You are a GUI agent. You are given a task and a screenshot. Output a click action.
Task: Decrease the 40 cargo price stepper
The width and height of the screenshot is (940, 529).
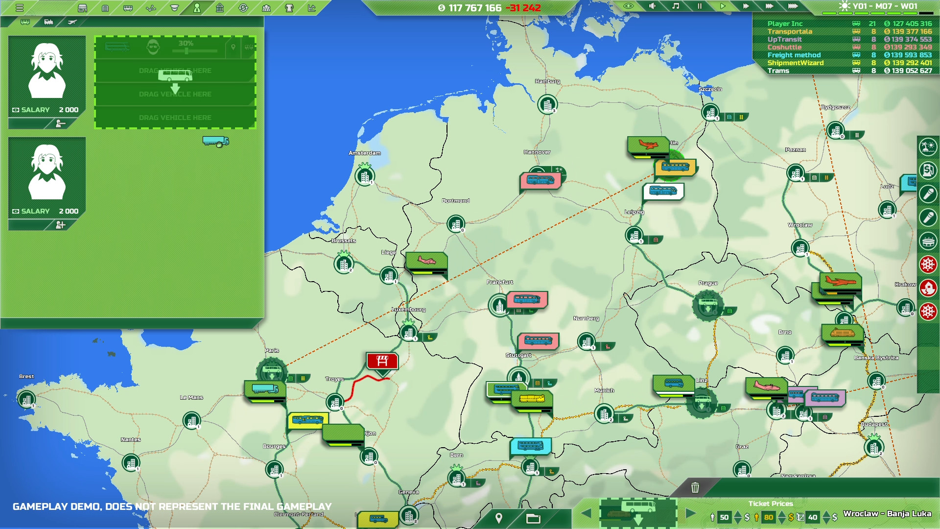[x=826, y=521]
